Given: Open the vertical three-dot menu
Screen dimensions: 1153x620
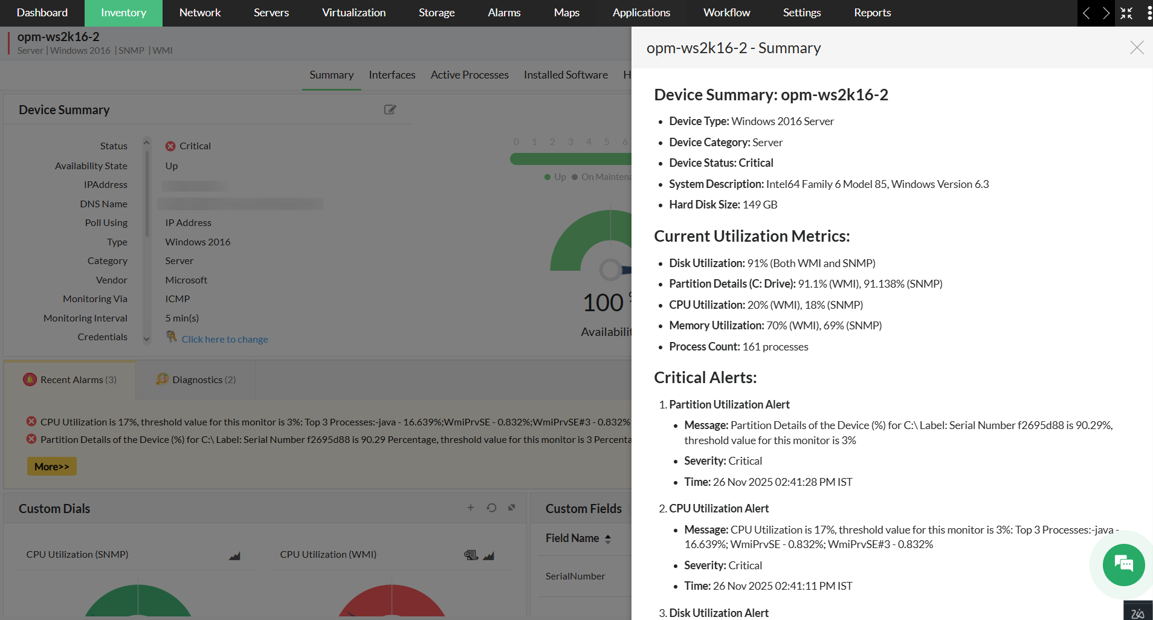Looking at the screenshot, I should [x=1149, y=13].
